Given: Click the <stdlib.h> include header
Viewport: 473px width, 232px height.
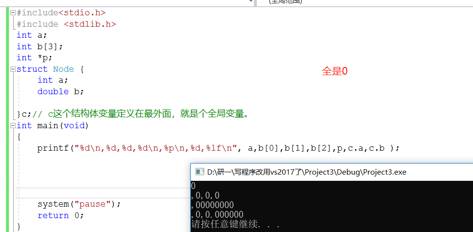Looking at the screenshot, I should 89,24.
